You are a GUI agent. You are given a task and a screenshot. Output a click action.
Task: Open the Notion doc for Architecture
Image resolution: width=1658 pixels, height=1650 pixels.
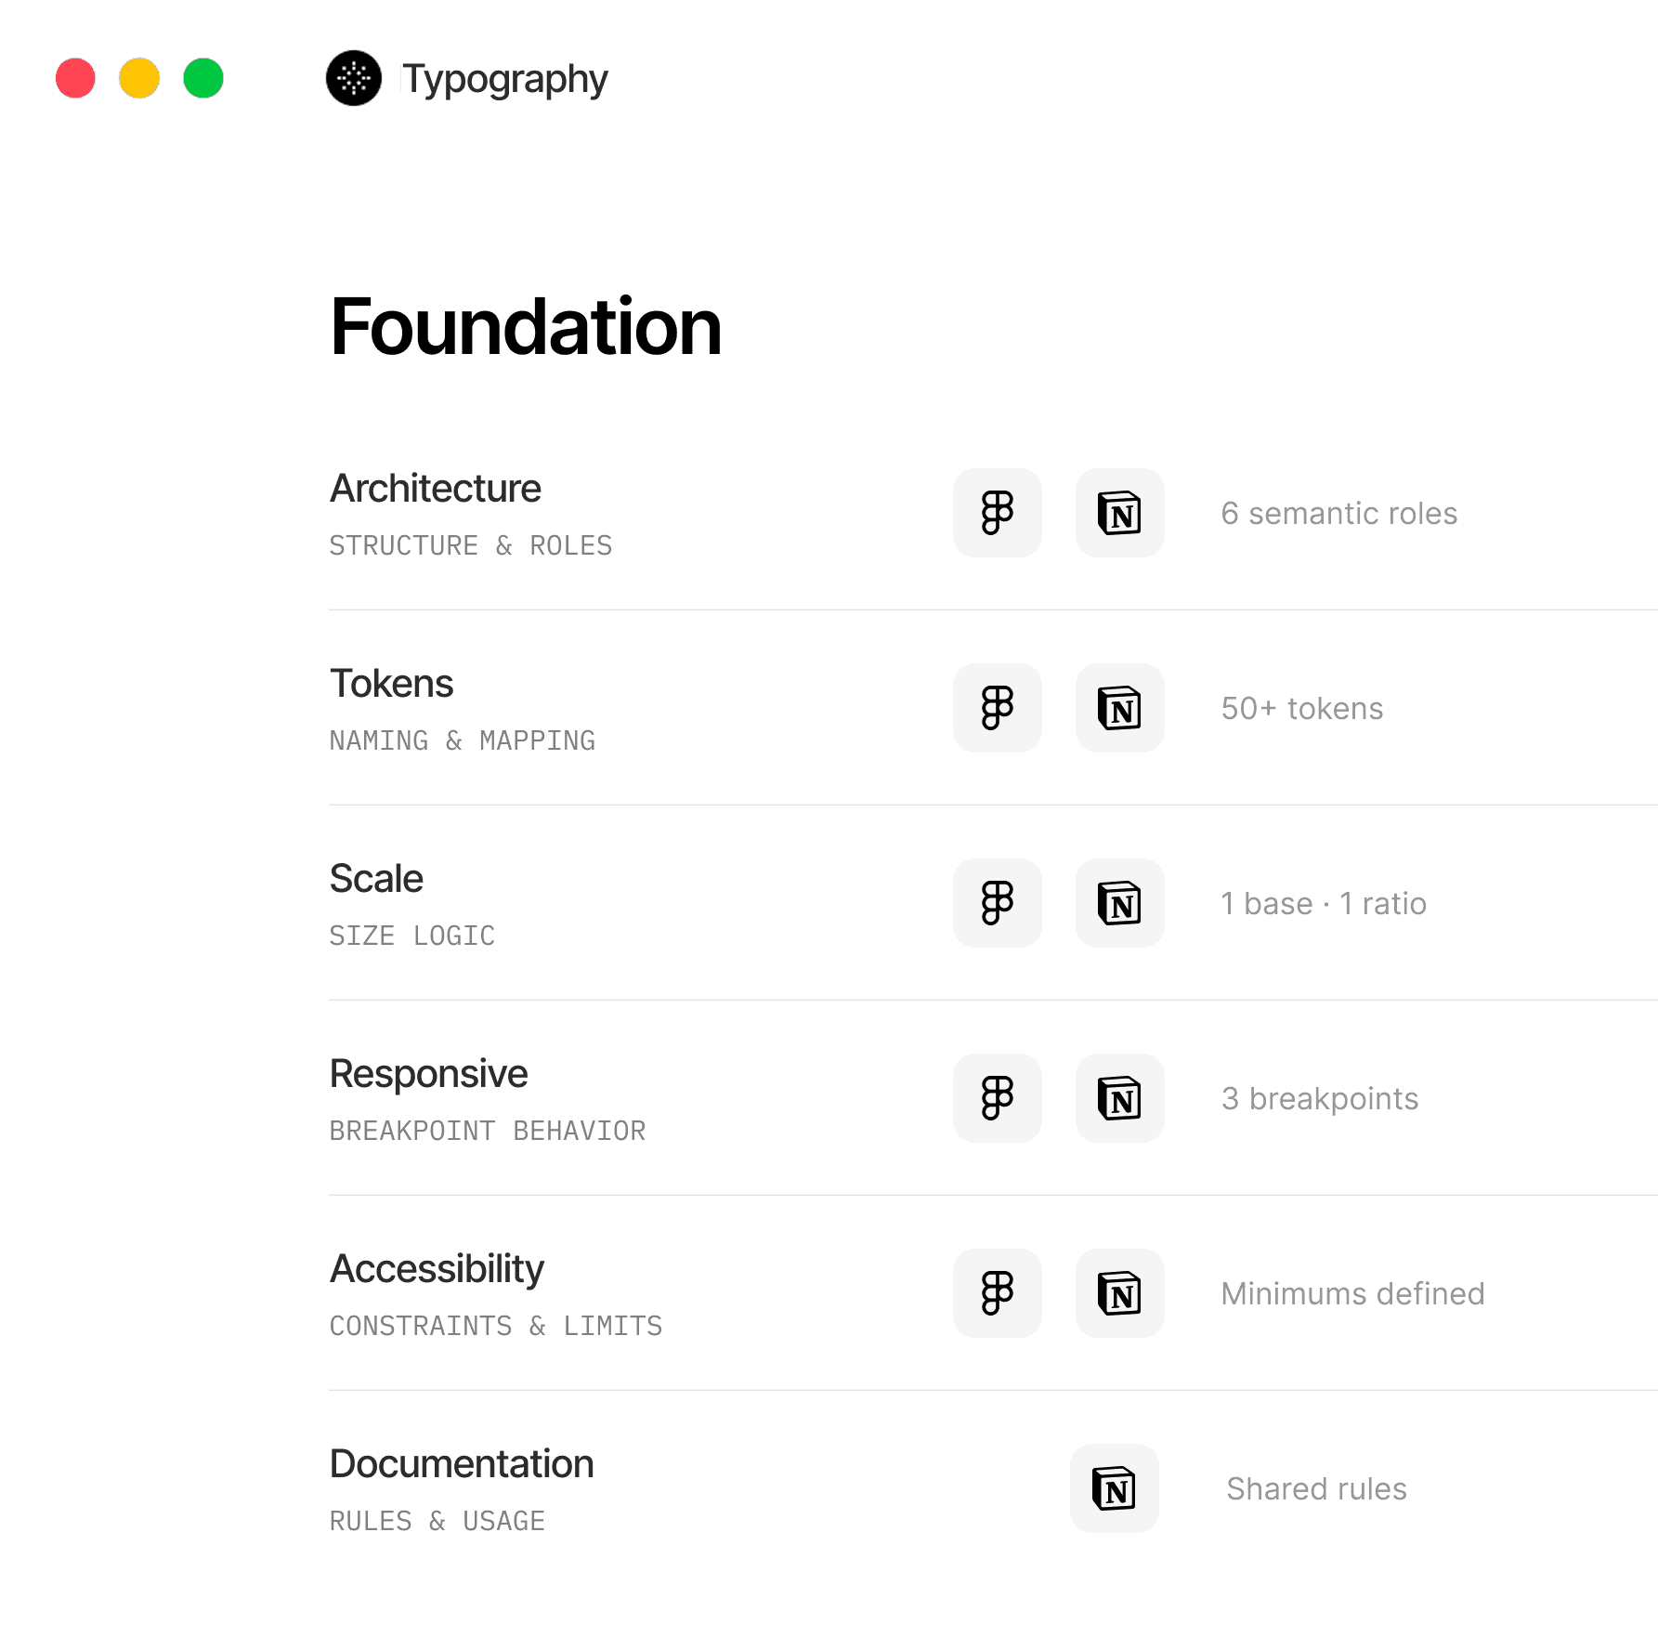pos(1119,513)
